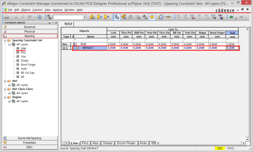Expand All Layers under Region

click(x=9, y=101)
